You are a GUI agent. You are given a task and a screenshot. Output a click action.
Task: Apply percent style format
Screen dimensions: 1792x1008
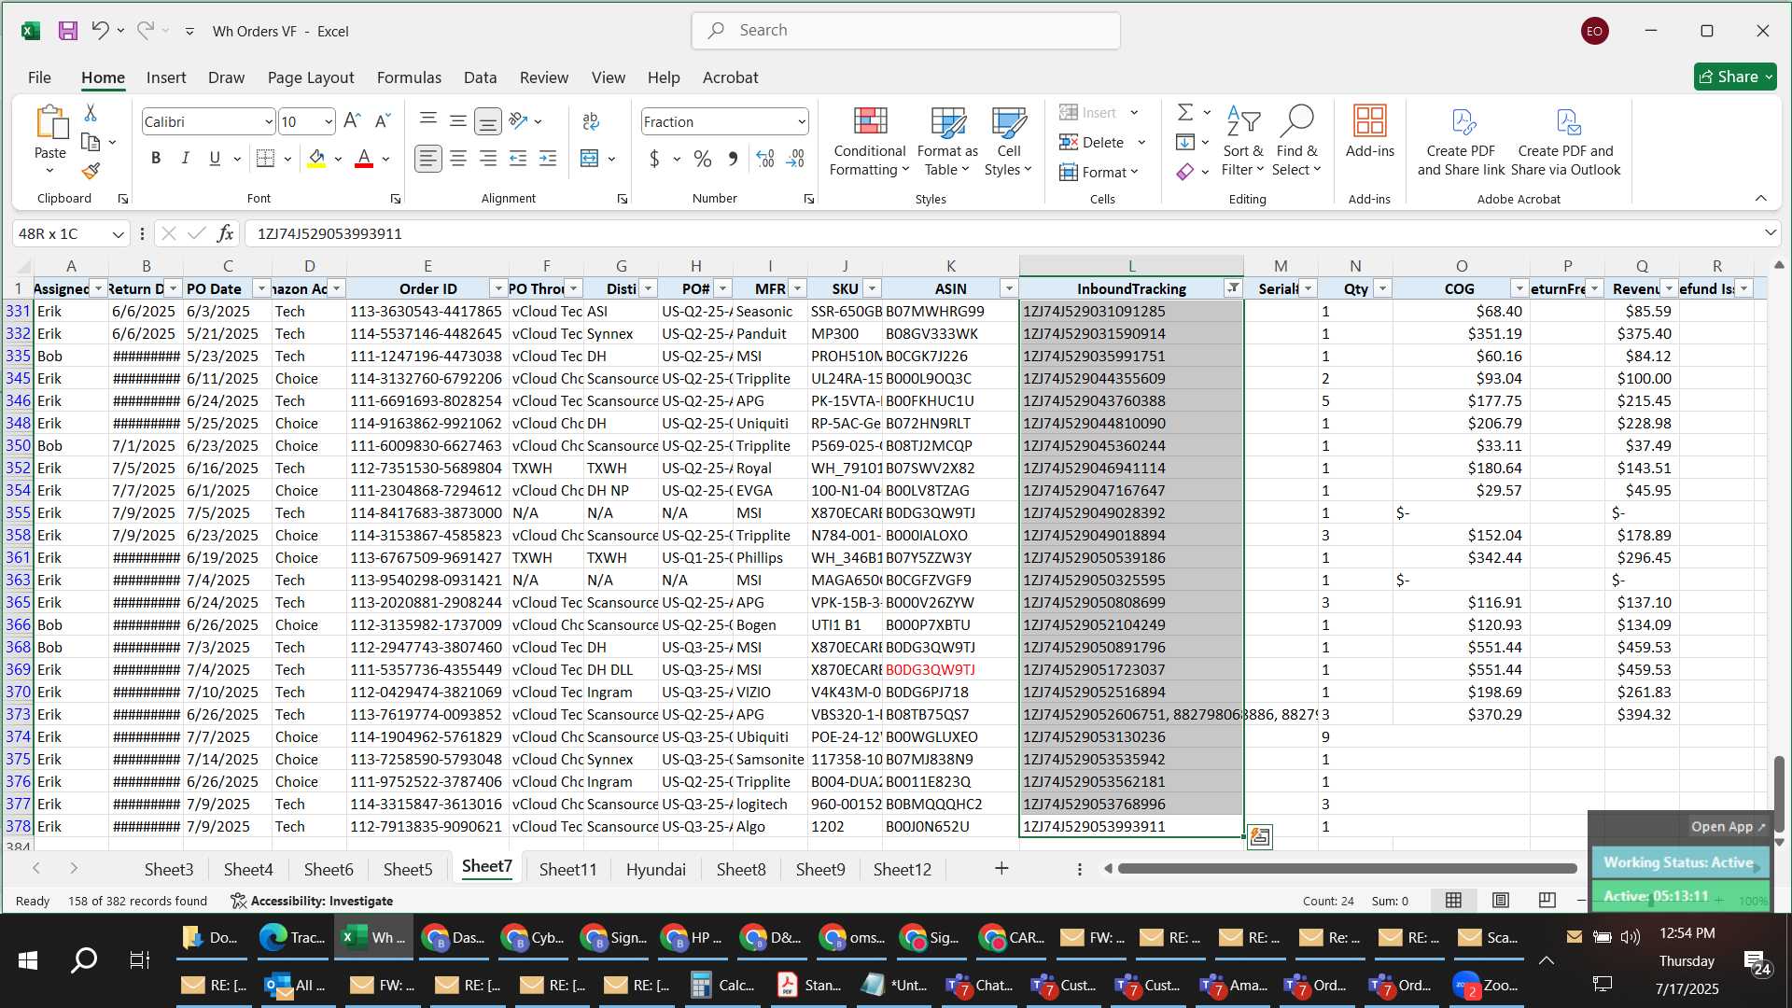point(703,159)
